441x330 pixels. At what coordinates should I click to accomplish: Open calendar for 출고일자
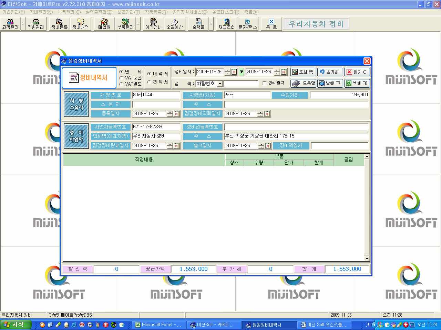(x=268, y=146)
